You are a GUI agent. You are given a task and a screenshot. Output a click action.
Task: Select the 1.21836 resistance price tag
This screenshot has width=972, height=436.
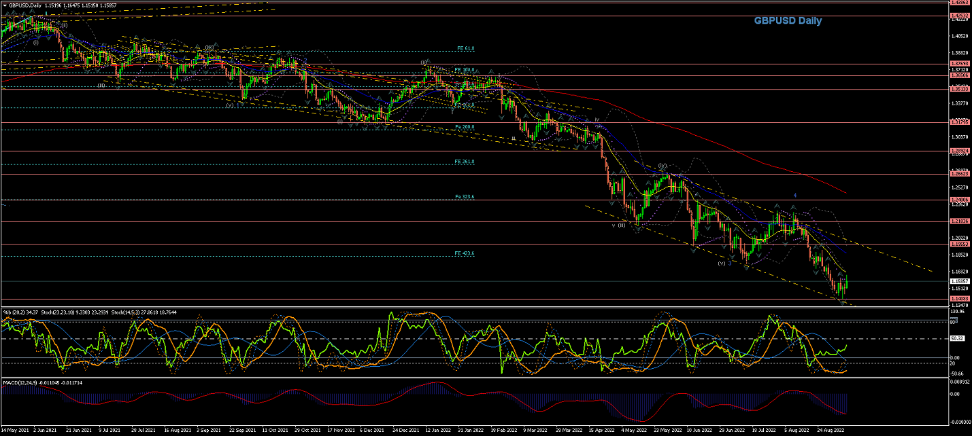tap(960, 221)
